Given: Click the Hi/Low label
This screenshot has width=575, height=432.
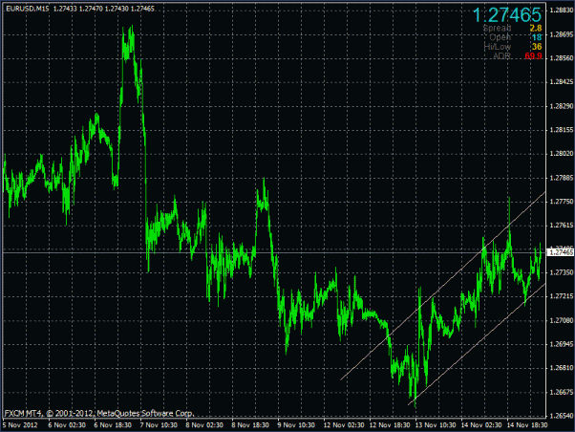Looking at the screenshot, I should (x=498, y=47).
